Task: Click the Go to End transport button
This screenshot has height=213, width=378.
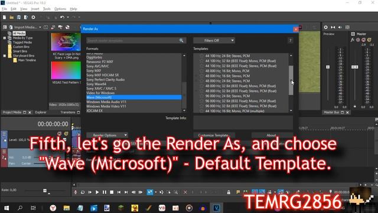Action: (x=126, y=192)
